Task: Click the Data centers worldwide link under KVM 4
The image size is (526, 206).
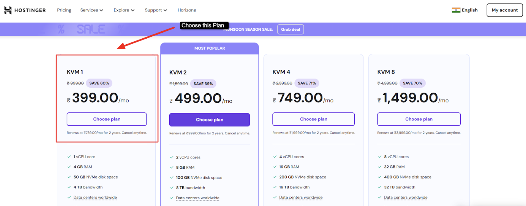Action: click(301, 197)
